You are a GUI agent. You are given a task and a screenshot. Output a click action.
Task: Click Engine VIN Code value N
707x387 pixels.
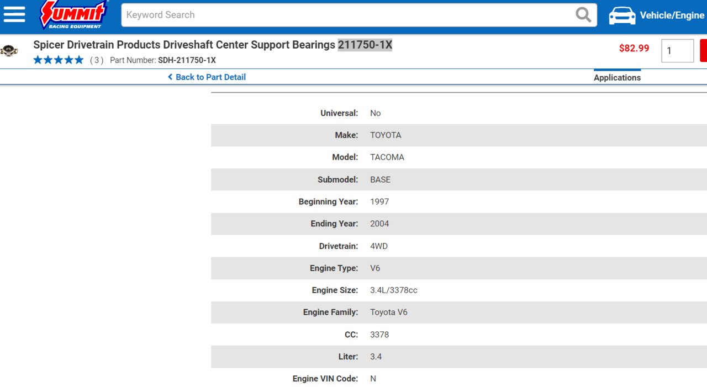click(373, 379)
